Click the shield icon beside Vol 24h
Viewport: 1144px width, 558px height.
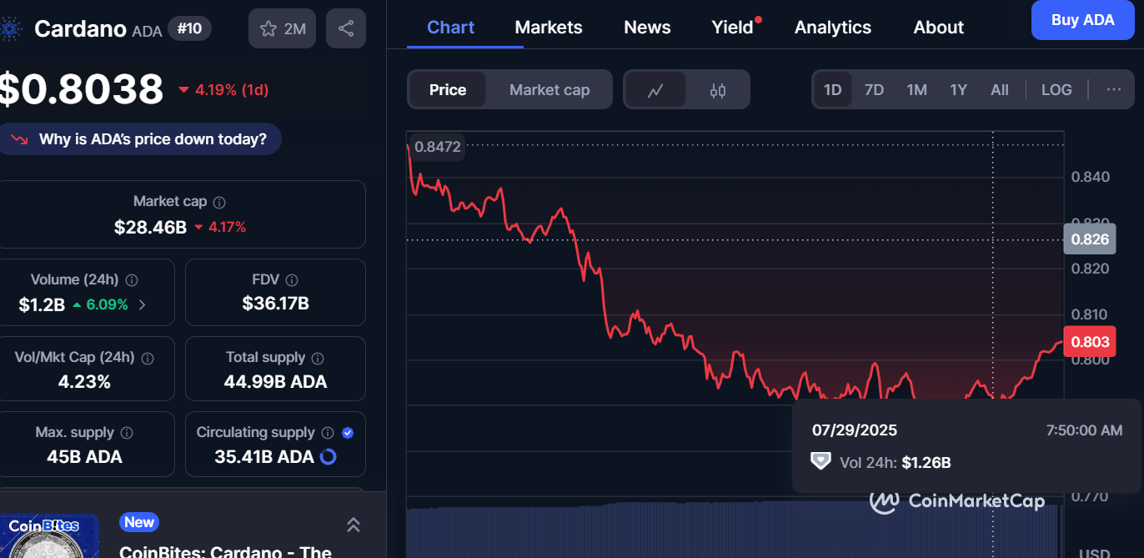coord(821,461)
